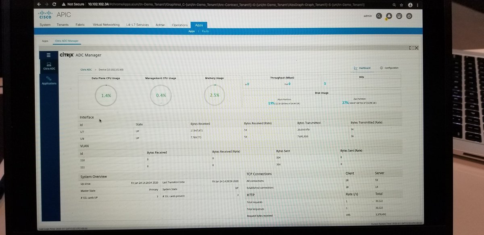Click the Request bytes received value 3,370,492
Image resolution: width=484 pixels, height=235 pixels.
(381, 214)
